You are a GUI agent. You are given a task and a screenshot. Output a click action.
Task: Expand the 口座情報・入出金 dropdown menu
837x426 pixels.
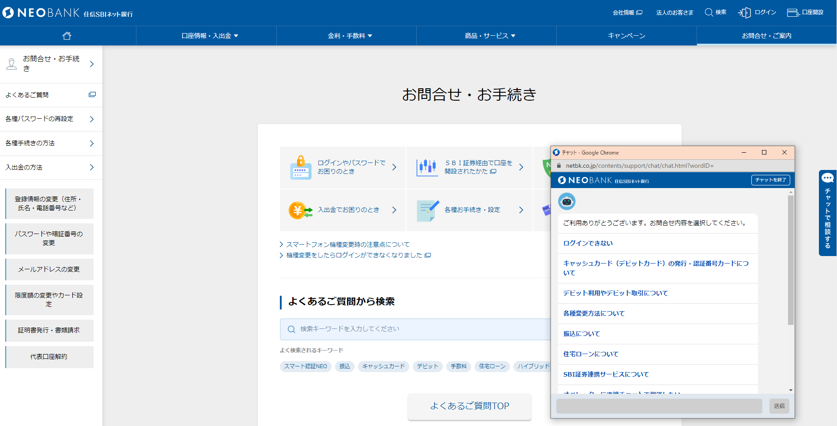tap(210, 36)
